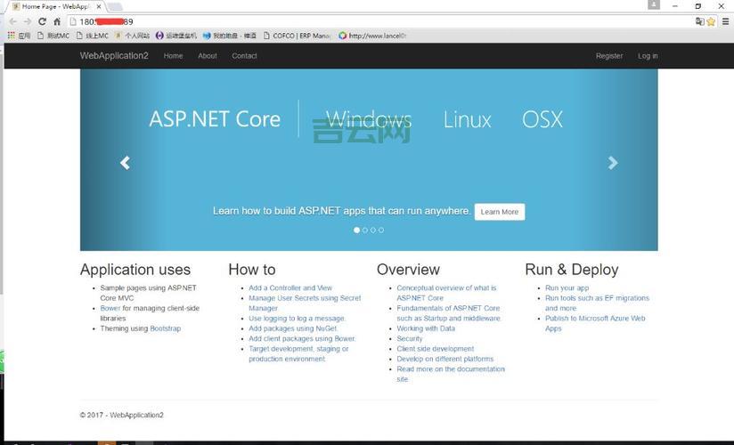The width and height of the screenshot is (734, 445).
Task: Click the Log in link
Action: [648, 56]
